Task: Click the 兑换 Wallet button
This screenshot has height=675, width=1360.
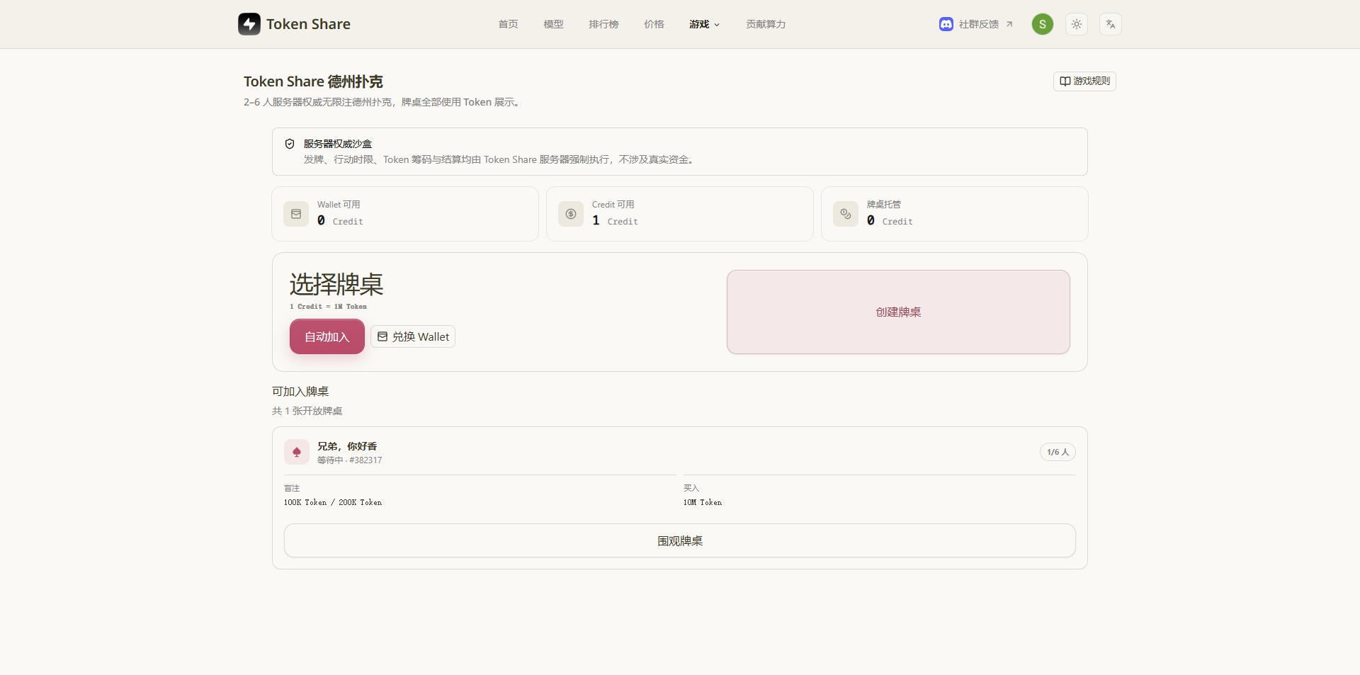Action: coord(413,336)
